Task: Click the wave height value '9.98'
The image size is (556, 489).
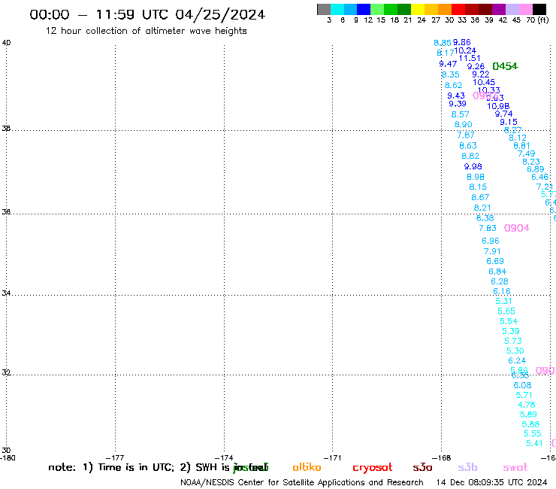Action: click(x=473, y=166)
